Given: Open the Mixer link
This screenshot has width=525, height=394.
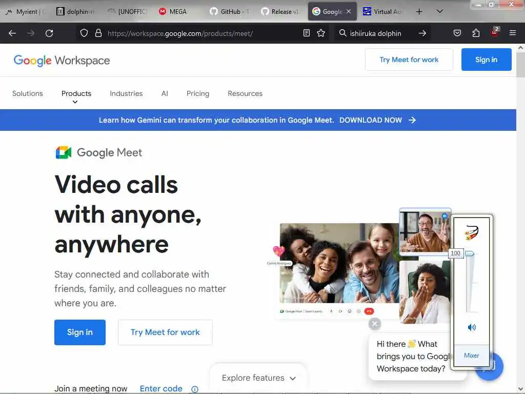Looking at the screenshot, I should click(x=471, y=355).
